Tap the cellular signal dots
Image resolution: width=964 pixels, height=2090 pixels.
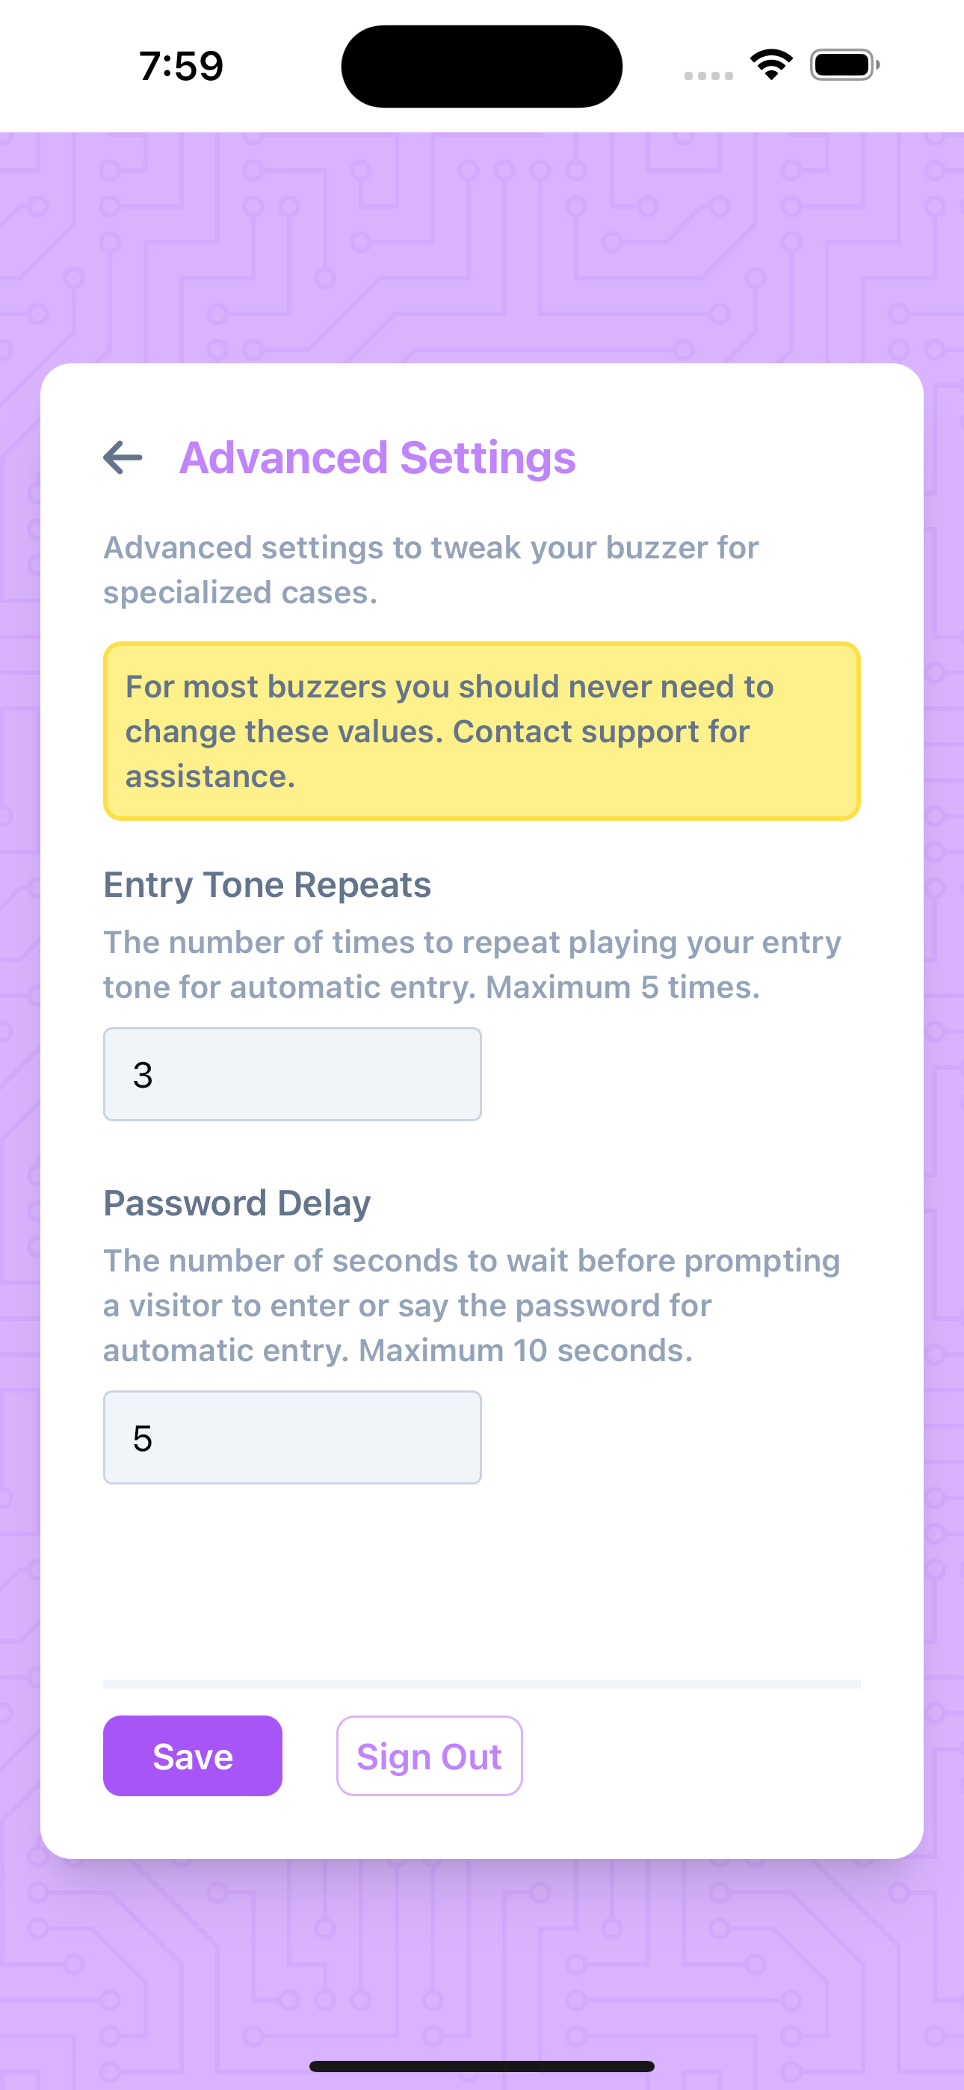(708, 75)
